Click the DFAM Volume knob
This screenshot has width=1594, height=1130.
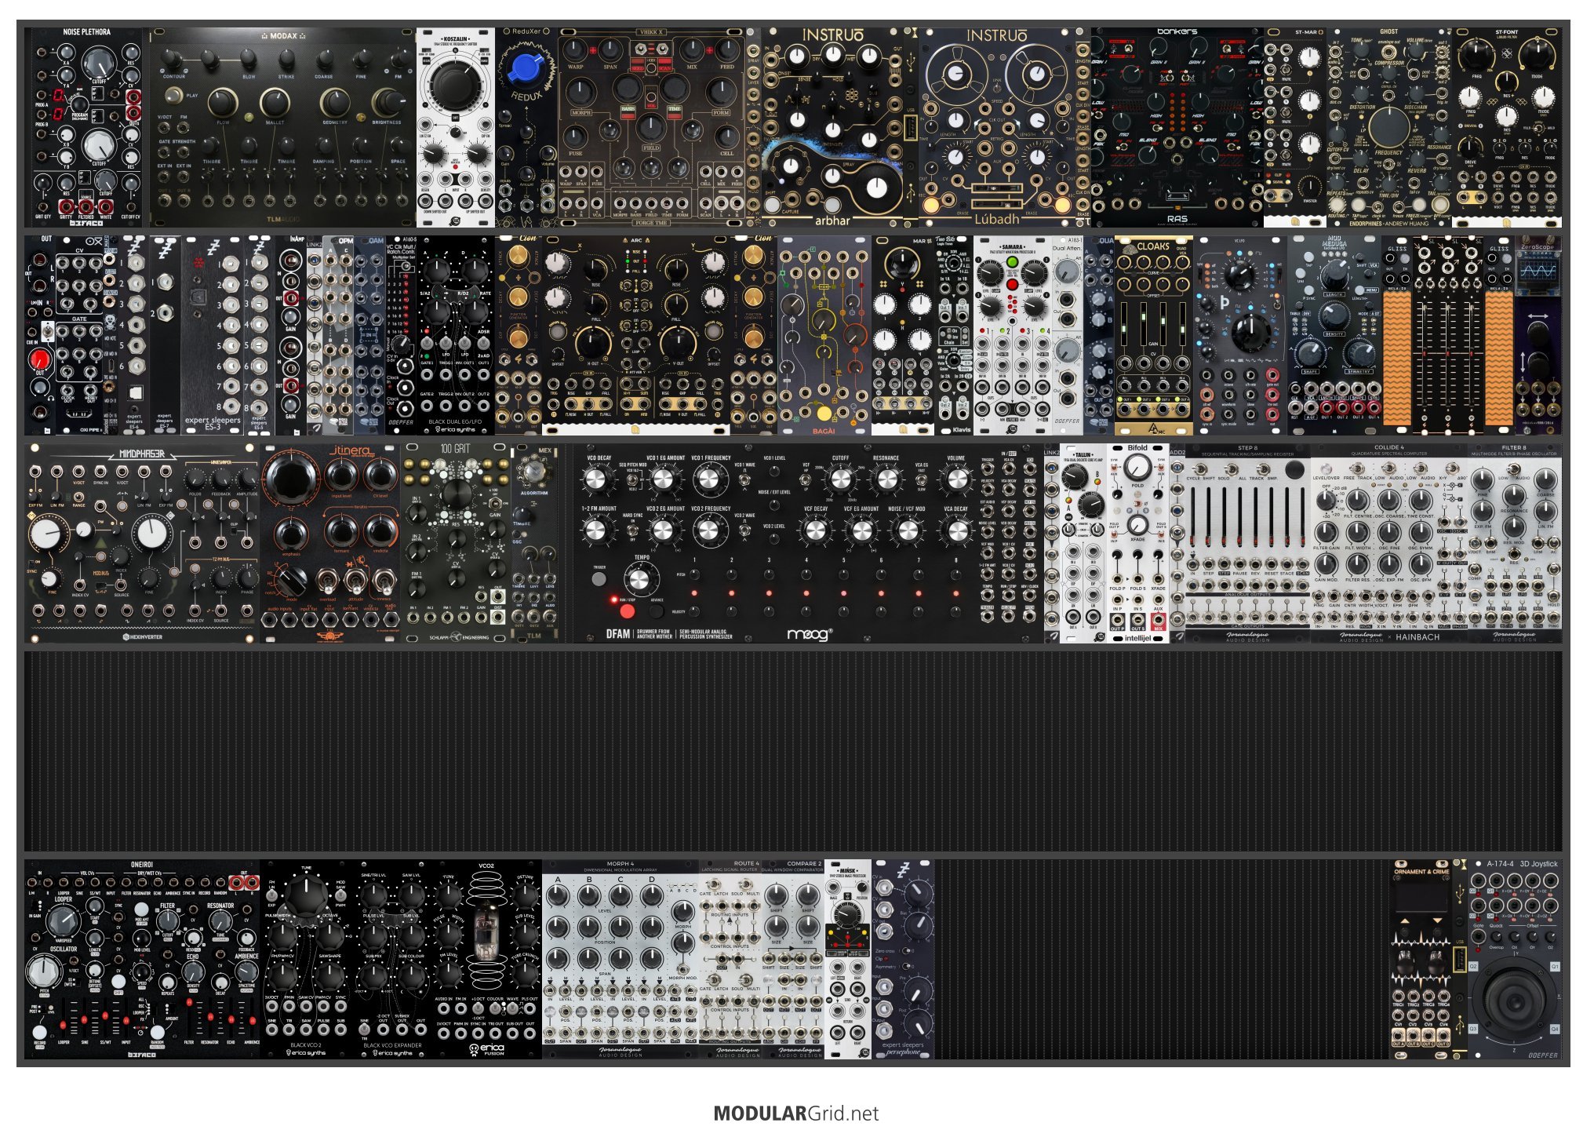(x=955, y=478)
